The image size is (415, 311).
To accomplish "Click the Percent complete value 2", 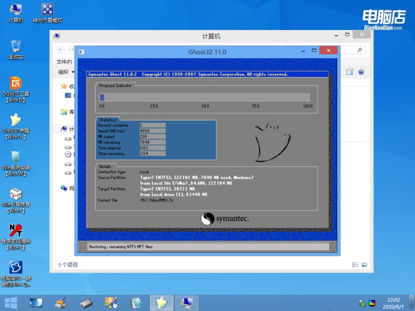I will coord(152,125).
